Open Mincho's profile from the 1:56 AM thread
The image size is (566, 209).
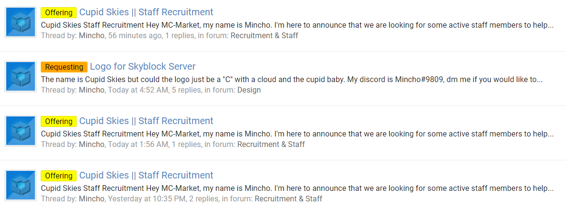point(91,144)
